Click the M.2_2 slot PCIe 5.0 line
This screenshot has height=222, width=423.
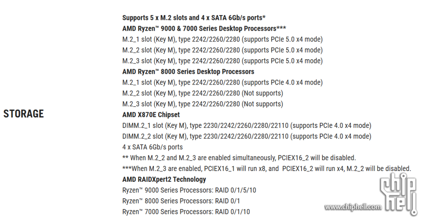pyautogui.click(x=222, y=50)
